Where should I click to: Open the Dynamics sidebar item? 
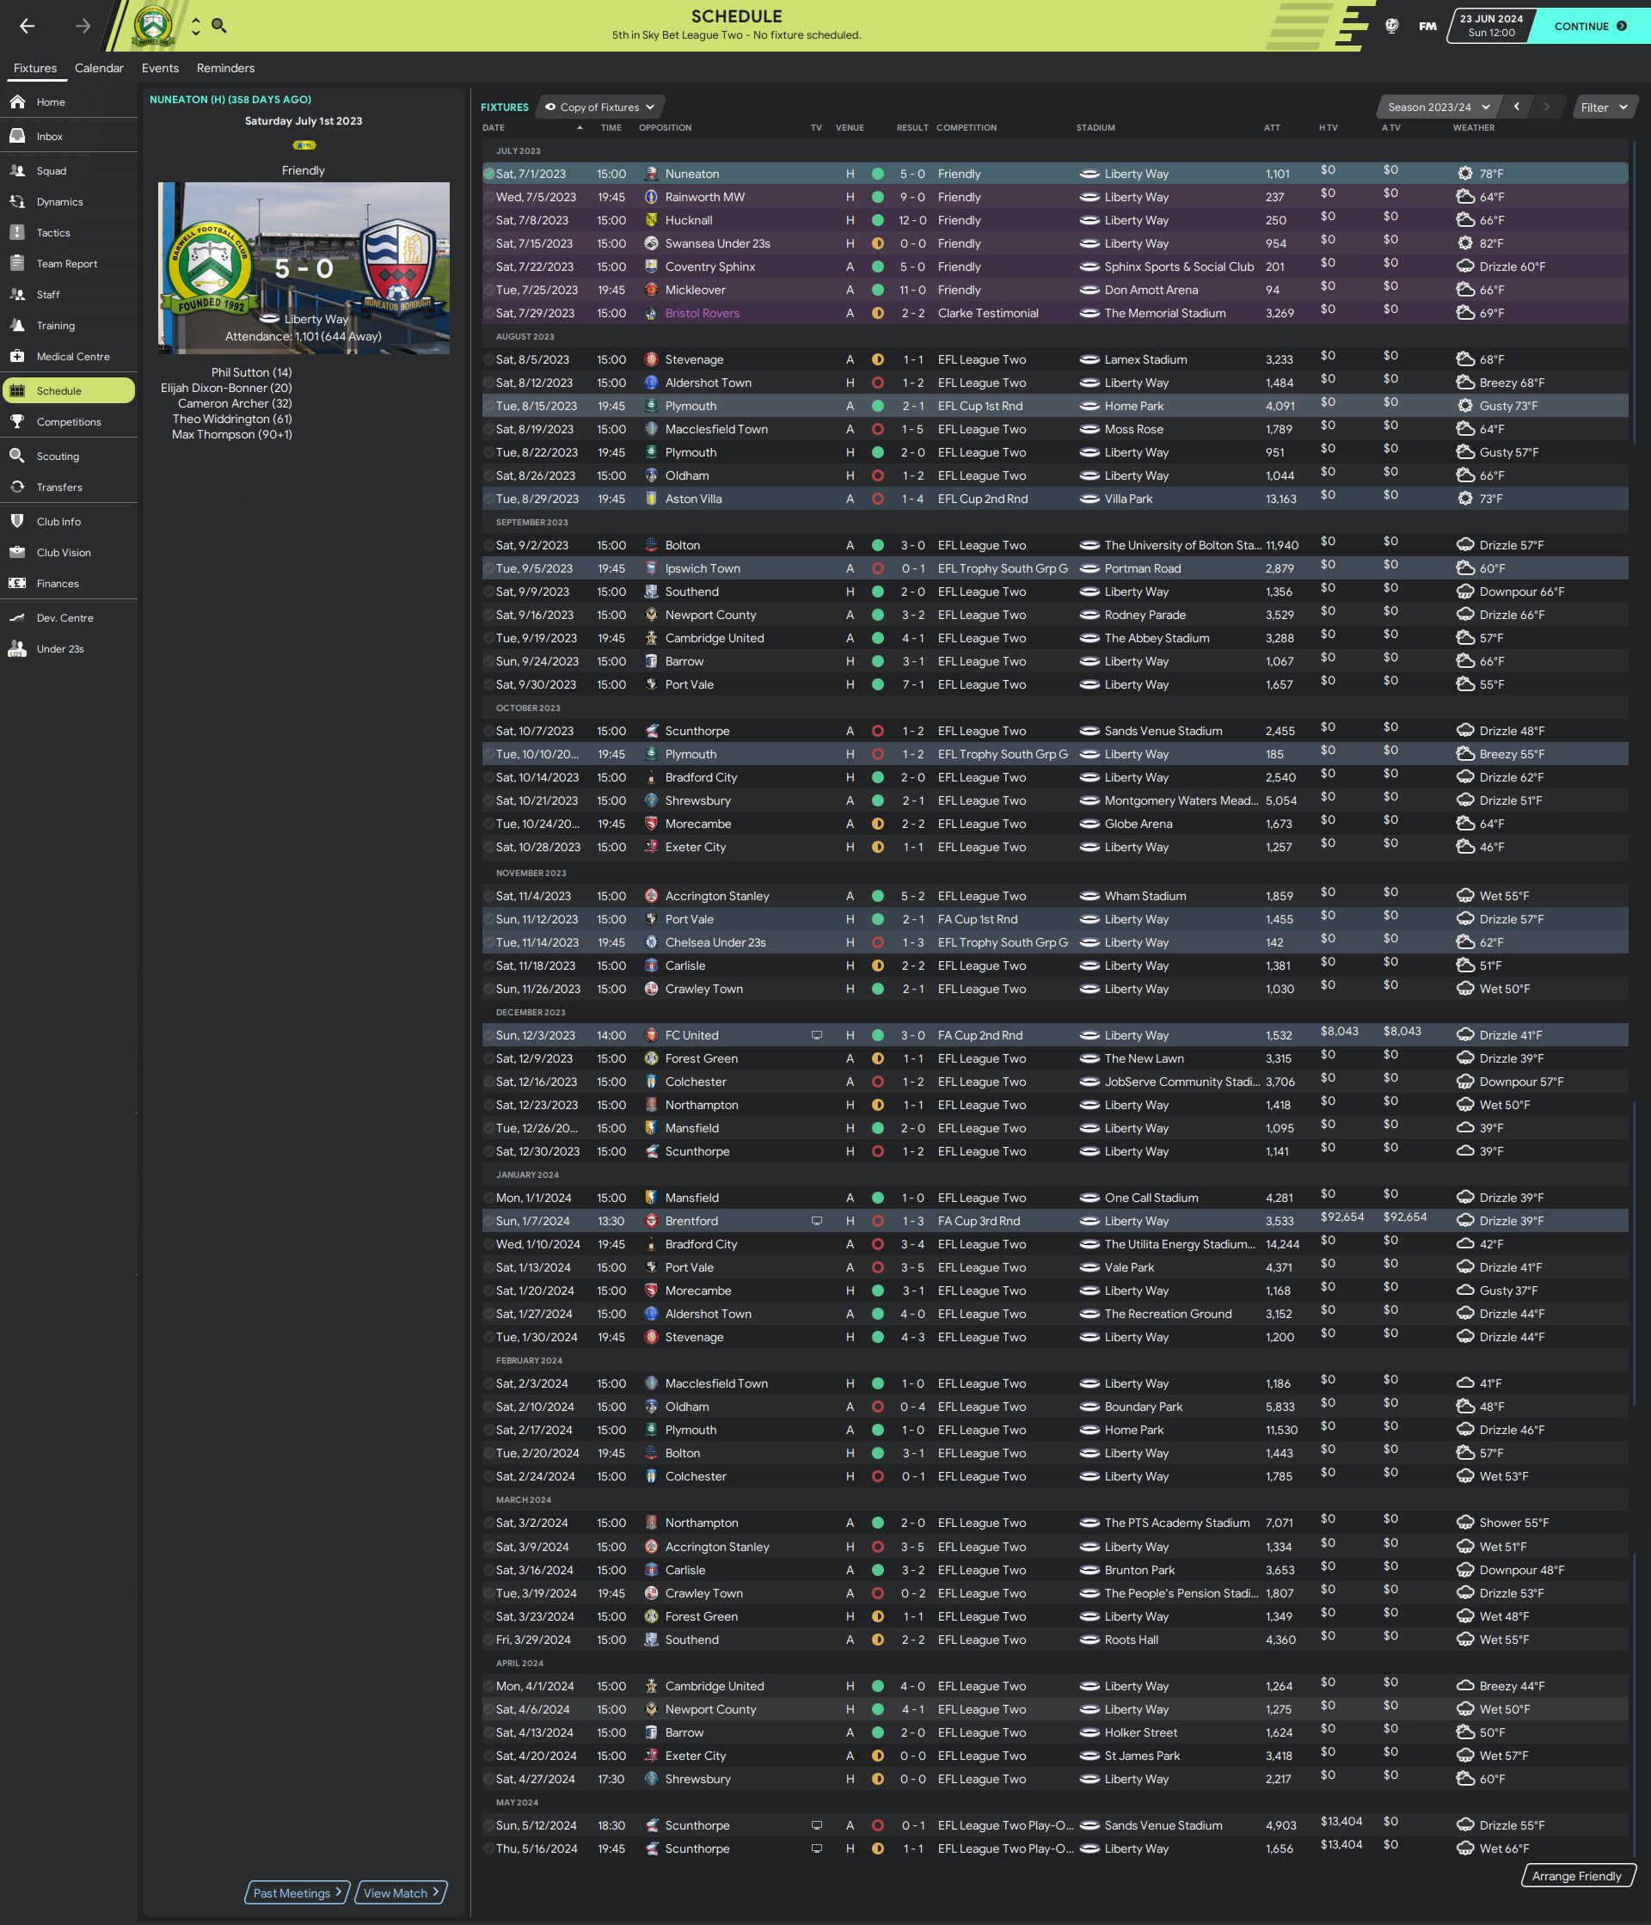pyautogui.click(x=69, y=201)
